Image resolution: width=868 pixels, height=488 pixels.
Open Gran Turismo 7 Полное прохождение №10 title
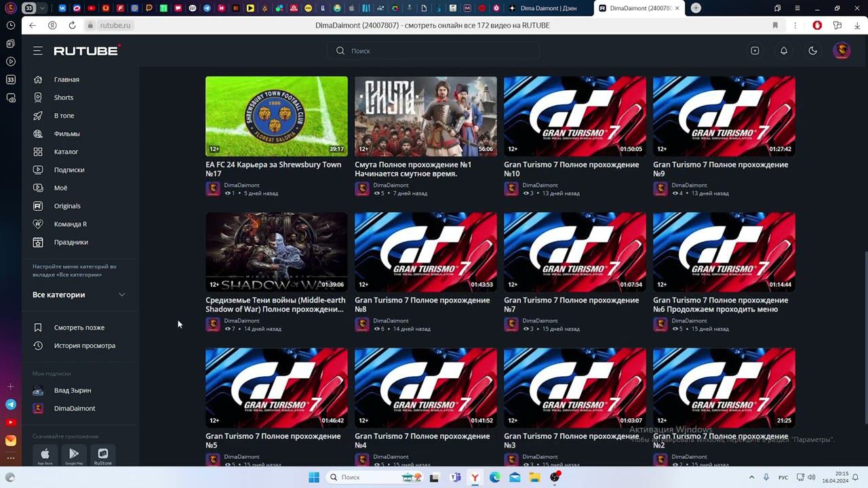[572, 169]
